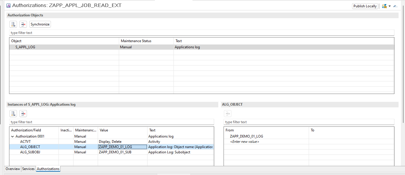Screen dimensions: 405x175
Task: Remove authorization object with delete icon
Action: pos(23,24)
